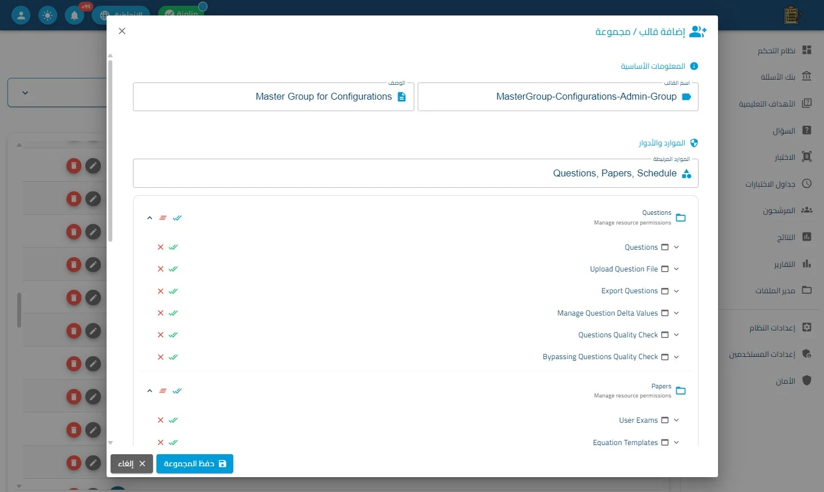Image resolution: width=824 pixels, height=492 pixels.
Task: Collapse the Papers permissions group
Action: coord(150,391)
